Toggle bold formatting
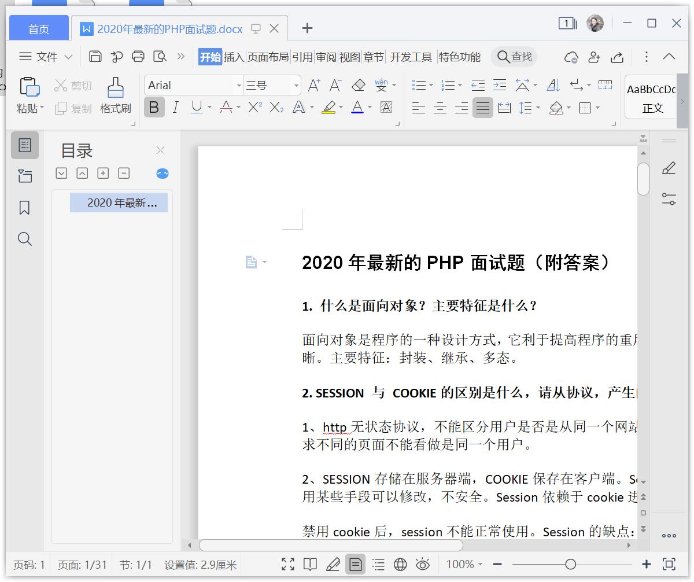Image resolution: width=694 pixels, height=582 pixels. coord(153,108)
